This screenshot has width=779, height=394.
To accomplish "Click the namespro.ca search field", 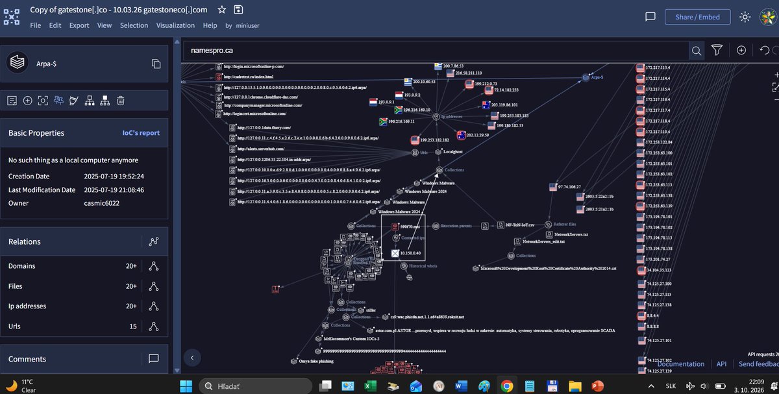I will tap(435, 50).
